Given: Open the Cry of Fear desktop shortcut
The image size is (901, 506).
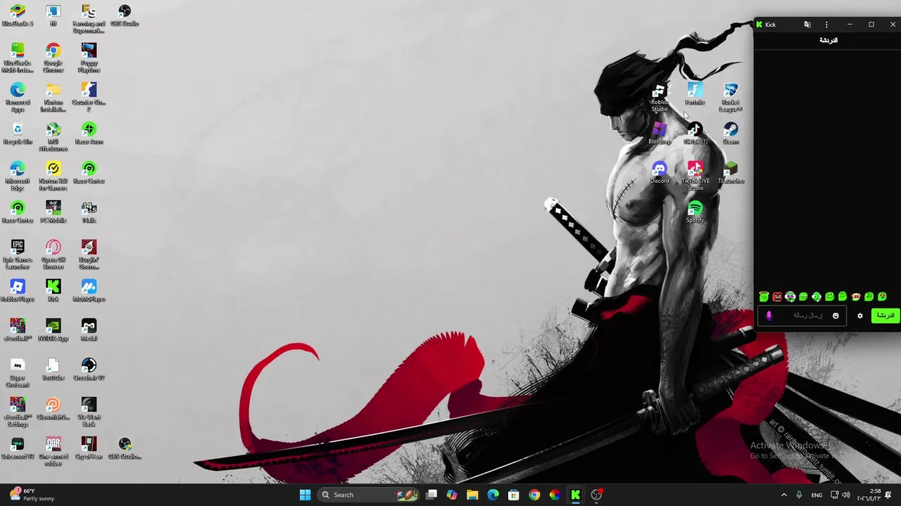Looking at the screenshot, I should [x=89, y=448].
